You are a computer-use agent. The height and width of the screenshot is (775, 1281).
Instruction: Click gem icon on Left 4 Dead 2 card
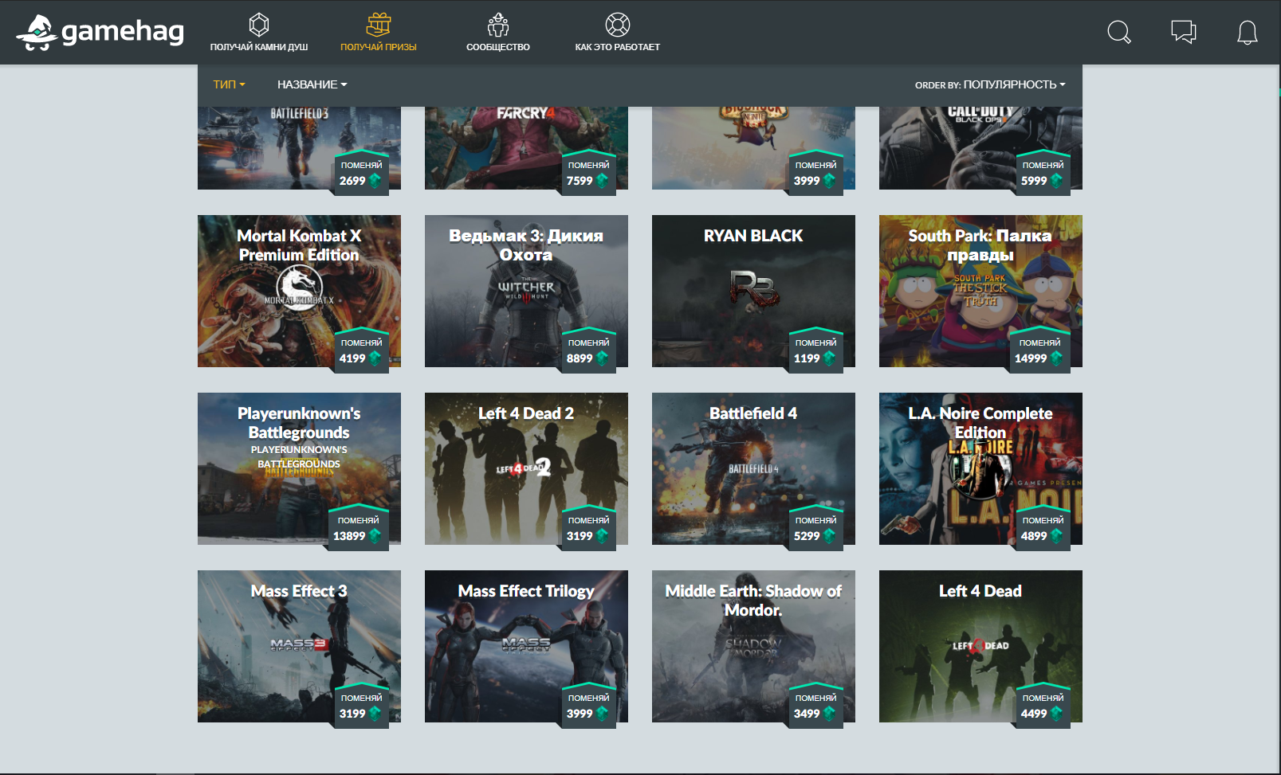click(602, 536)
